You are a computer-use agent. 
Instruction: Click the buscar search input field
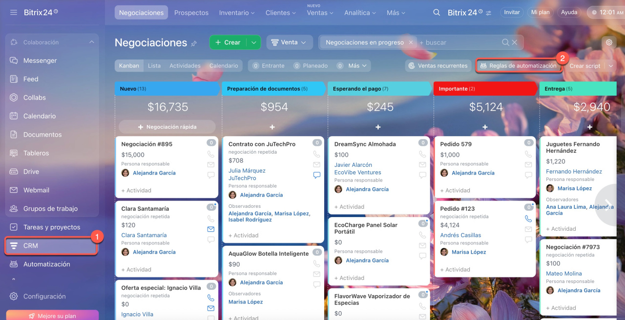[x=459, y=42]
